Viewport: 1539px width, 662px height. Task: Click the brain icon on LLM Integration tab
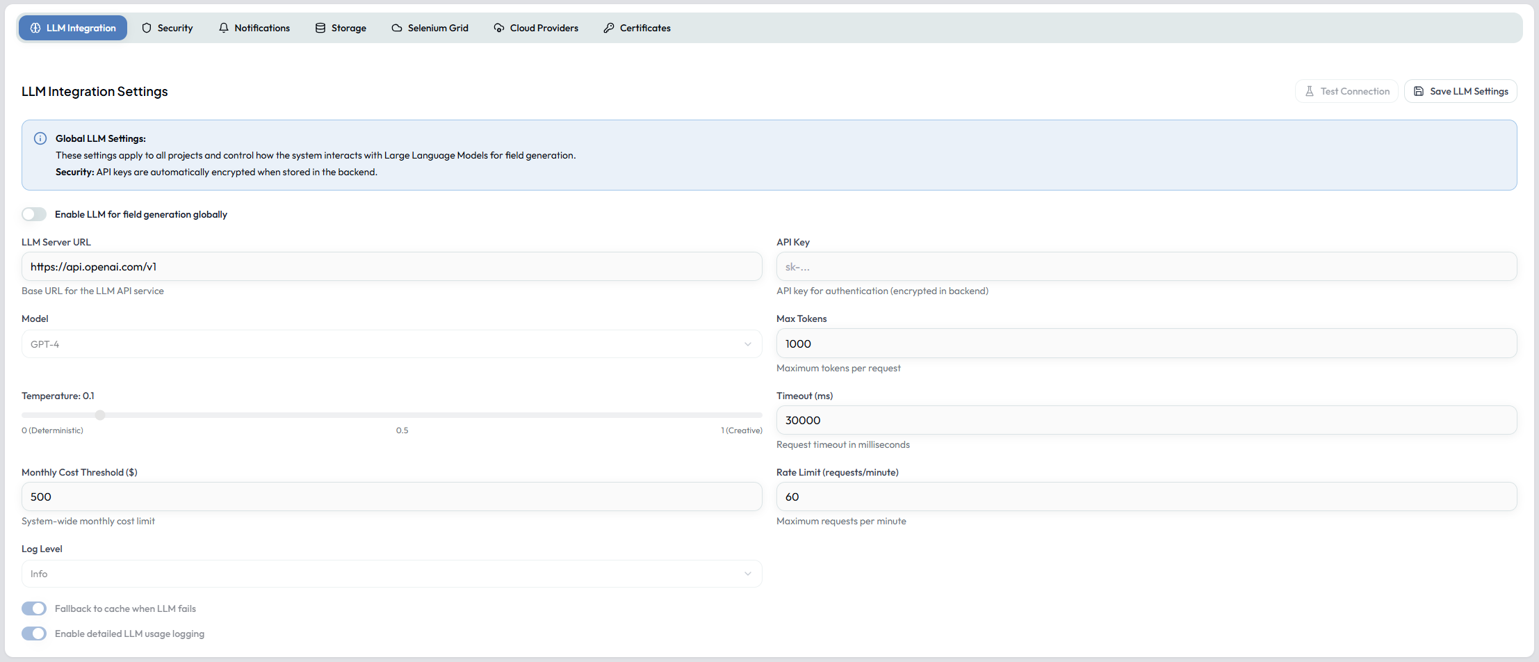pyautogui.click(x=35, y=28)
